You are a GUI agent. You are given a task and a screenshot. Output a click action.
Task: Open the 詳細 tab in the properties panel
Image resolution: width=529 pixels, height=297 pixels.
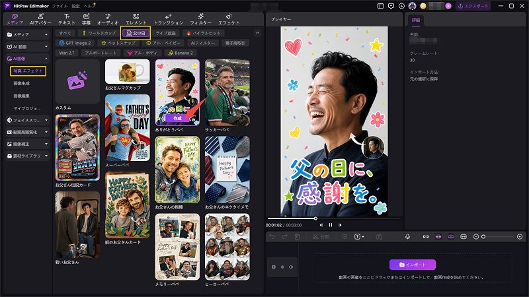(x=416, y=20)
